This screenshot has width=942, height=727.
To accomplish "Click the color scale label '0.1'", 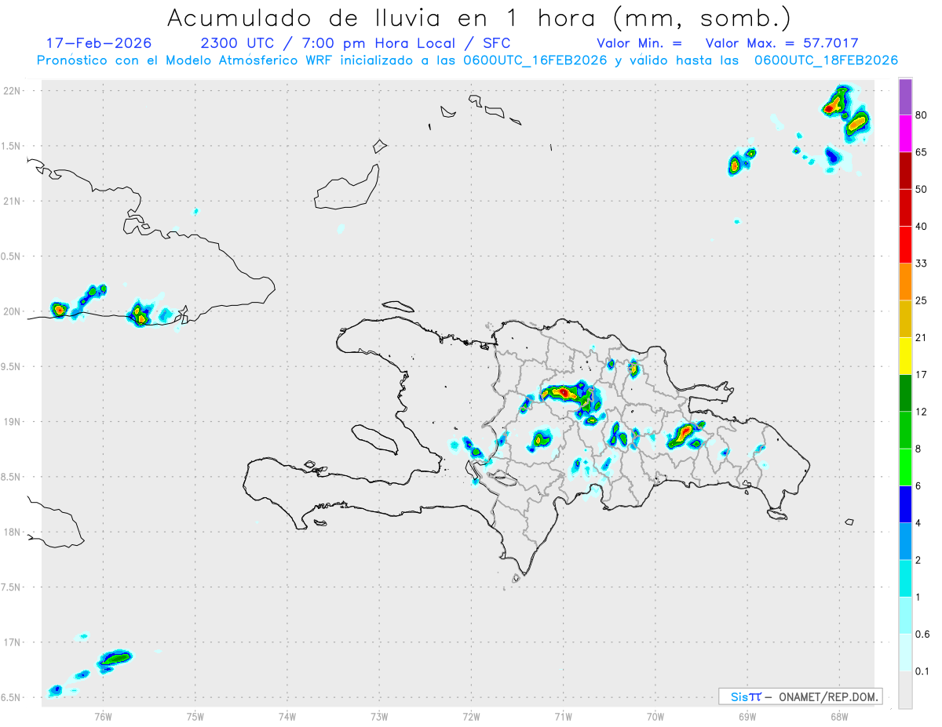I will coord(922,671).
